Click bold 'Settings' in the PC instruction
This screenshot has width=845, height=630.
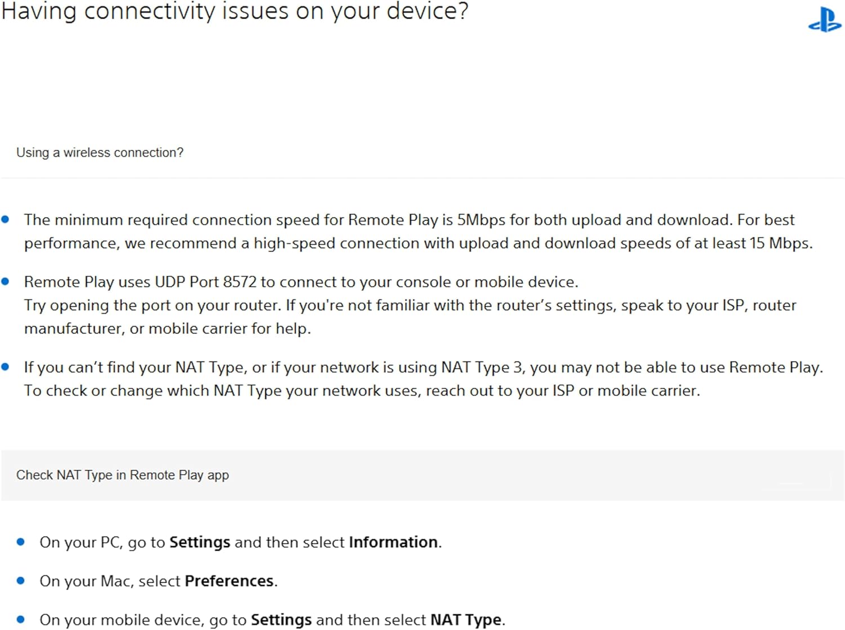point(200,542)
